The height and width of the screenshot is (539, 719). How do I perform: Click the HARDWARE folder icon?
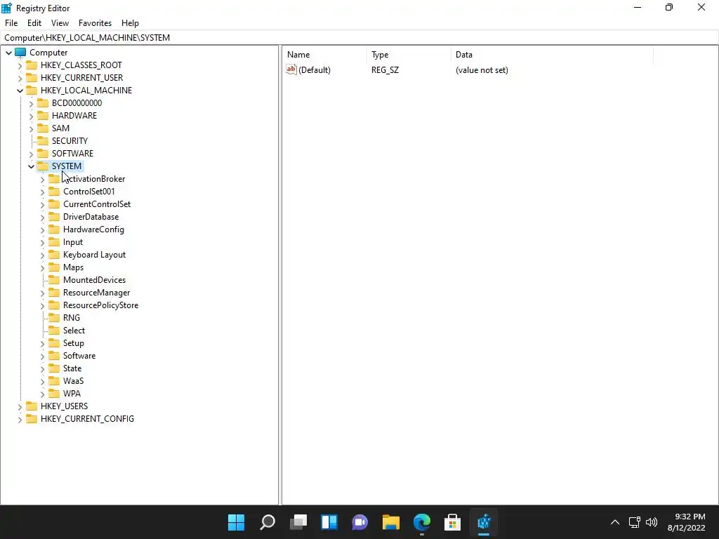tap(43, 116)
